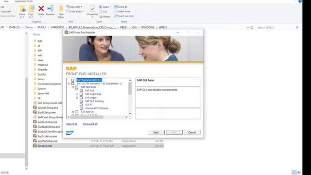Select the SapBiSetup.exe file icon
The width and height of the screenshot is (311, 175).
(x=35, y=112)
